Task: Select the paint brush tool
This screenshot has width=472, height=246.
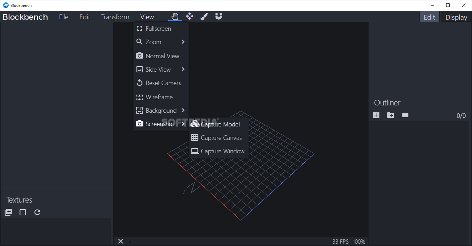Action: pos(204,16)
